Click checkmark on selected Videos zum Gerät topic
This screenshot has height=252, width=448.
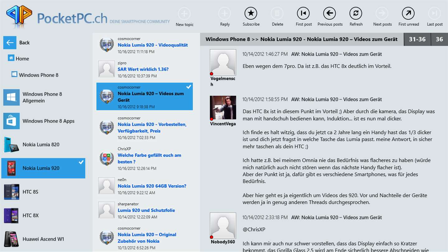click(189, 86)
